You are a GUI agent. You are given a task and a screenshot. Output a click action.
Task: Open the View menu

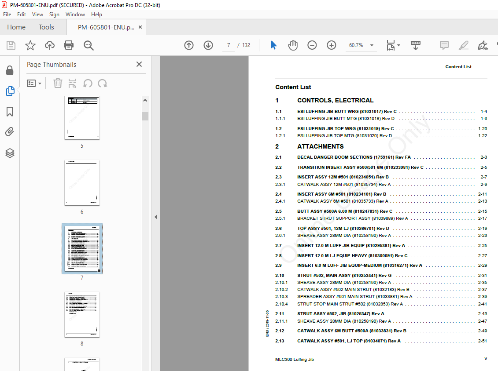[x=37, y=14]
